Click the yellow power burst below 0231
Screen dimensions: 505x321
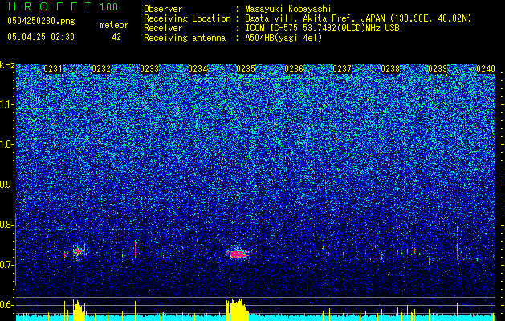pos(79,310)
